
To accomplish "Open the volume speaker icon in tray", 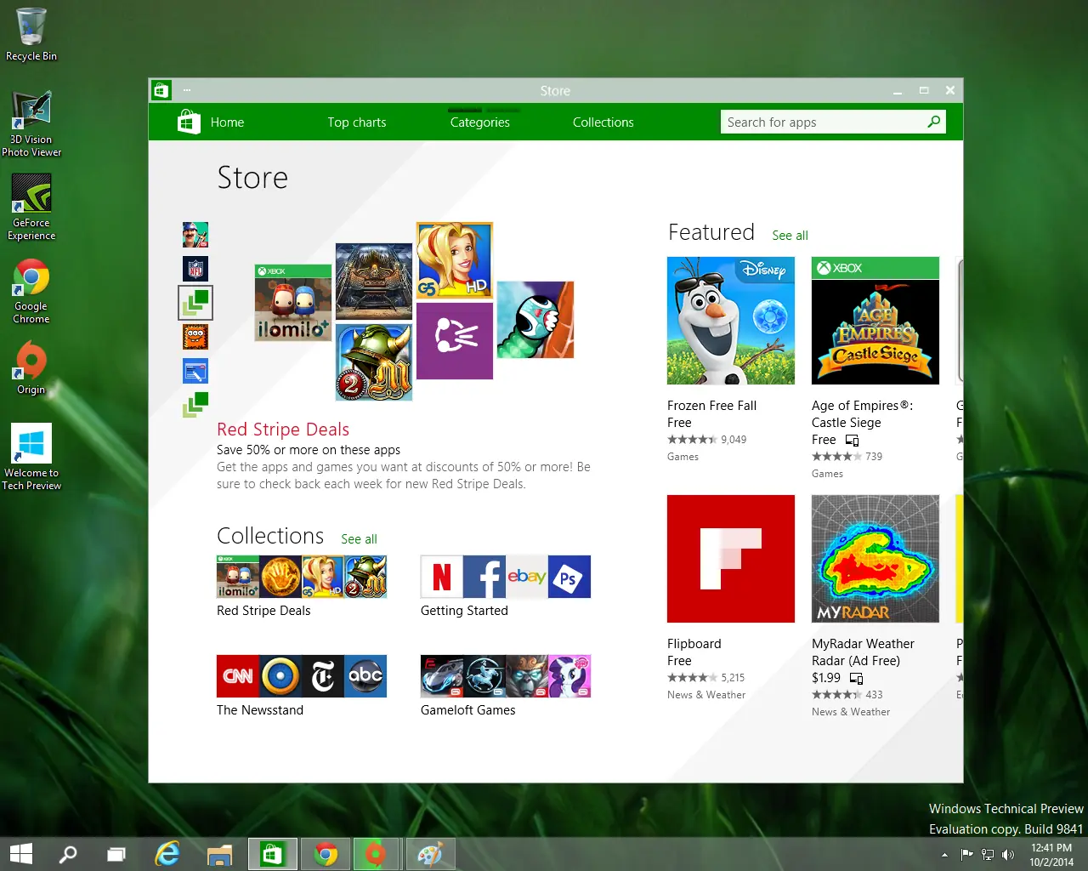I will click(x=1008, y=855).
